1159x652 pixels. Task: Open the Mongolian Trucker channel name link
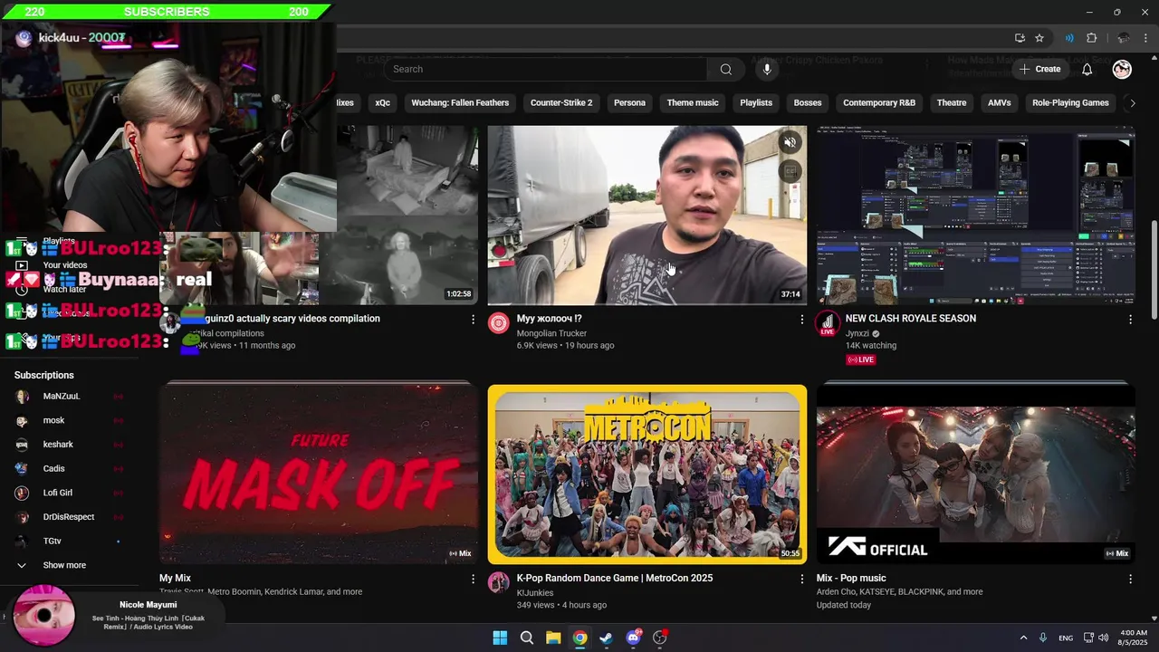(x=551, y=333)
